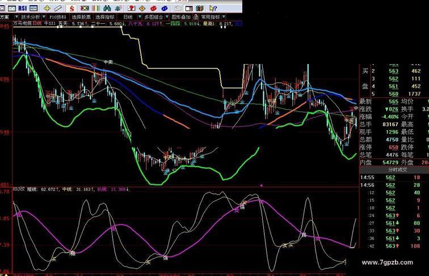Click the RSI indicator toolbar icon
This screenshot has width=429, height=276.
[x=22, y=8]
